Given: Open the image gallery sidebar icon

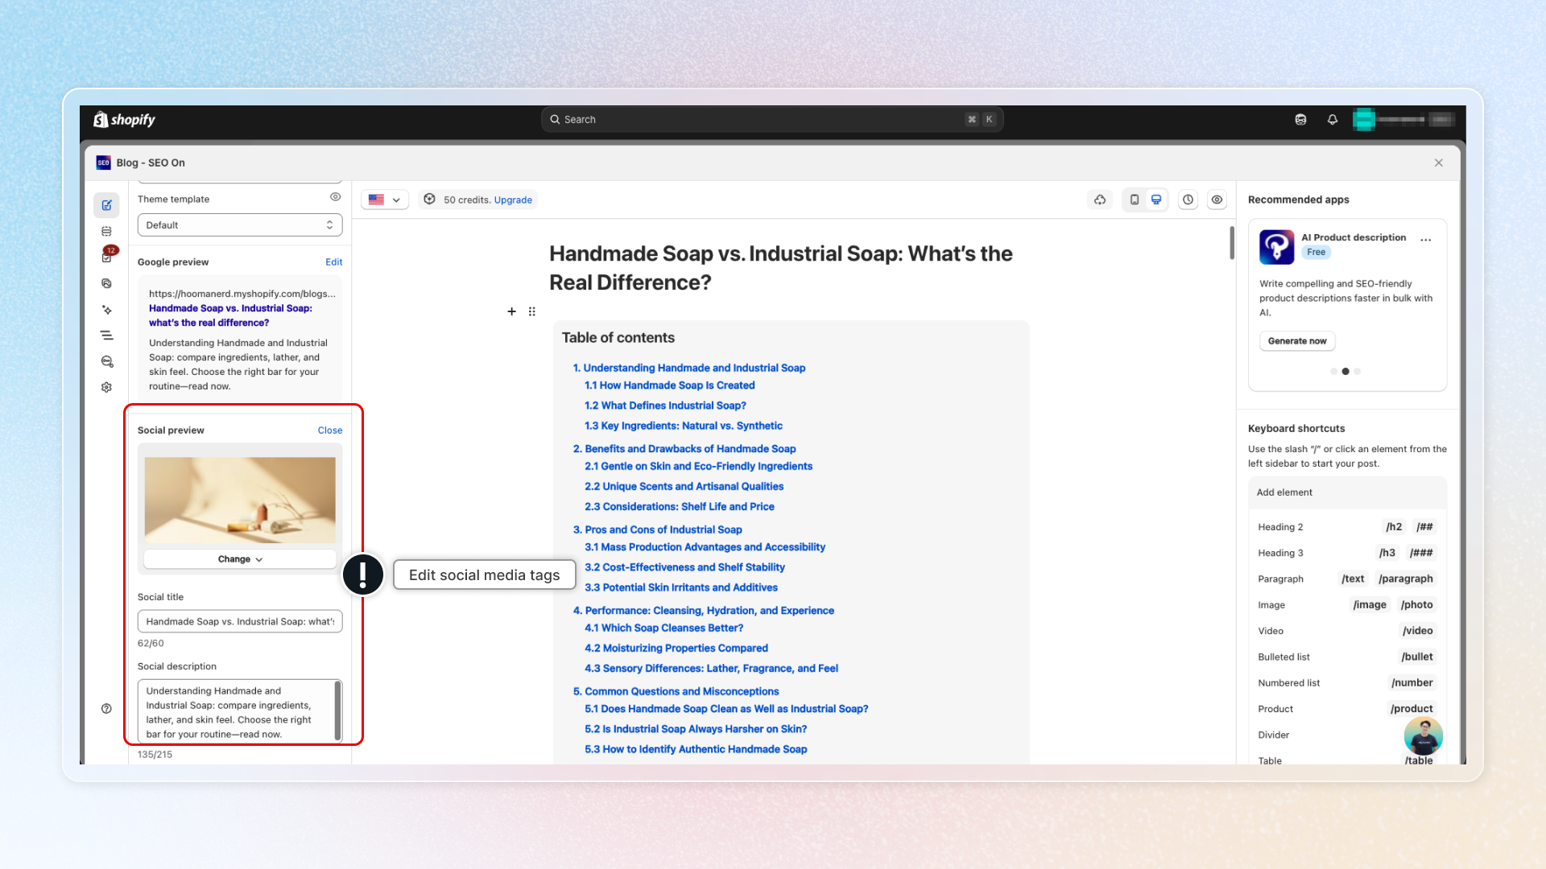Looking at the screenshot, I should (x=106, y=283).
